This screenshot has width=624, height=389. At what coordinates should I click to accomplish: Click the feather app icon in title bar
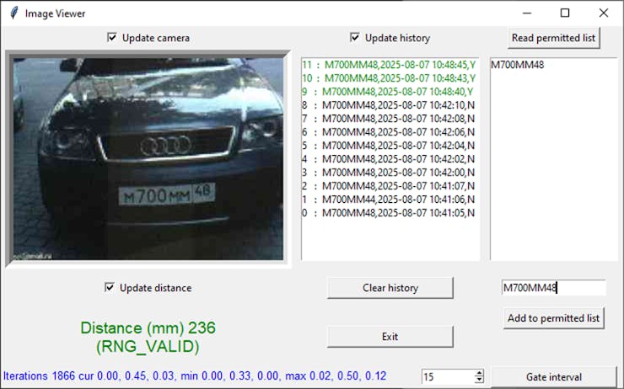tap(14, 13)
